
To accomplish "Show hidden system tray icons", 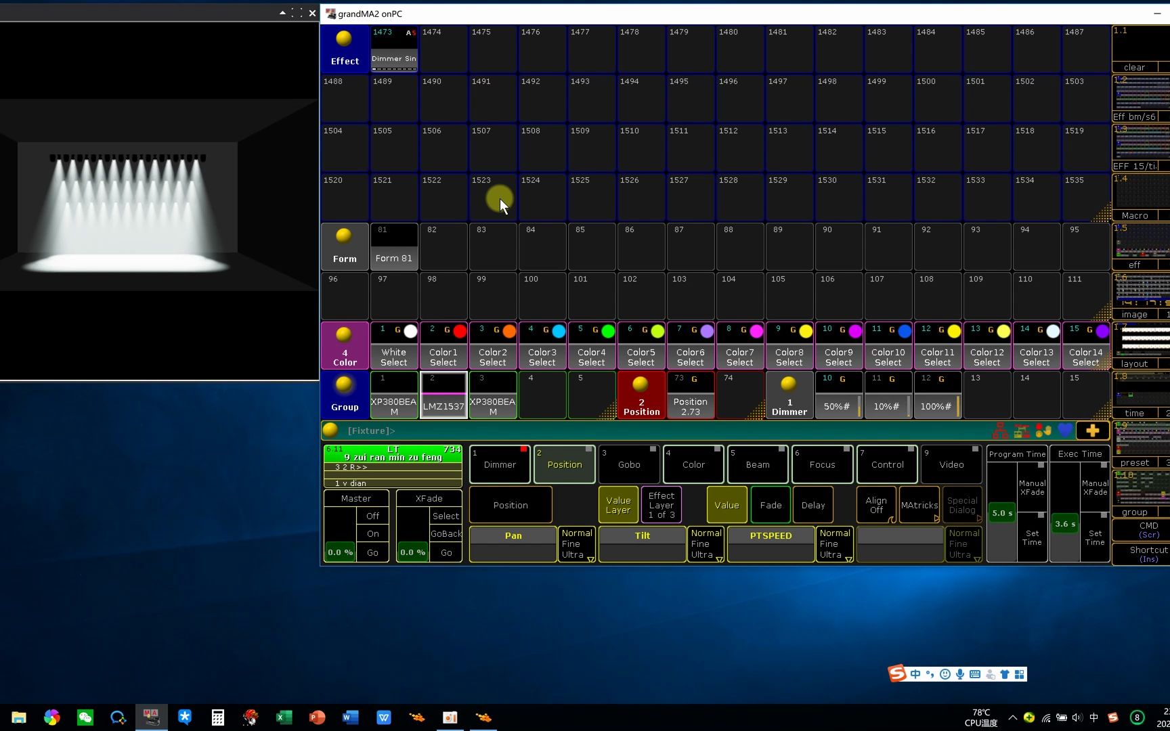I will click(x=1012, y=717).
